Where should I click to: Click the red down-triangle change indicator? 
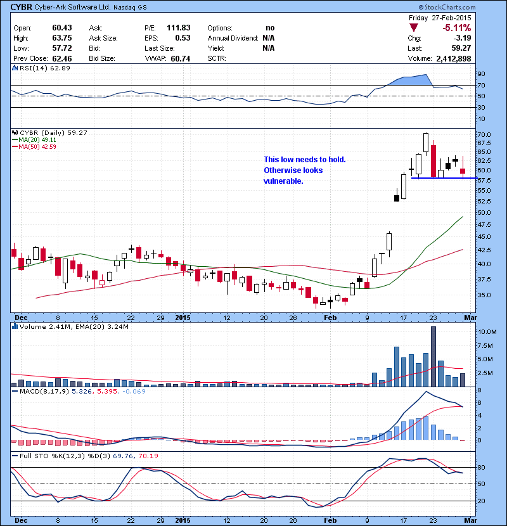tap(414, 28)
